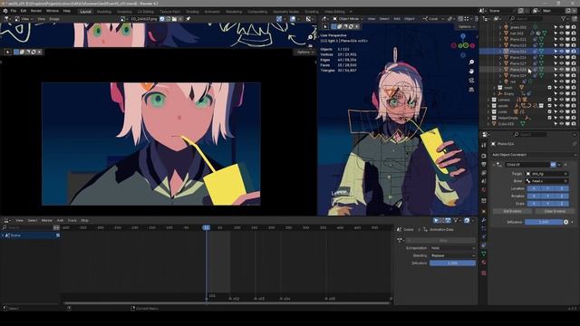Open the Blending Replace dropdown
Screen dimensions: 580x326
click(x=452, y=255)
